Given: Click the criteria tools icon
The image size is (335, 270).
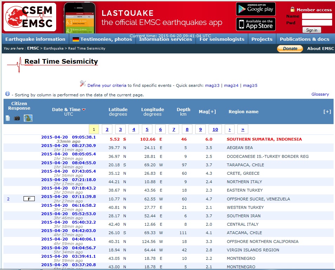Looking at the screenshot, I should click(x=83, y=83).
